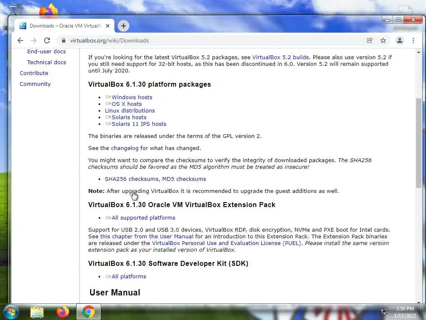Open the VirtualBox PUEL license link
426x320 pixels.
pos(226,243)
